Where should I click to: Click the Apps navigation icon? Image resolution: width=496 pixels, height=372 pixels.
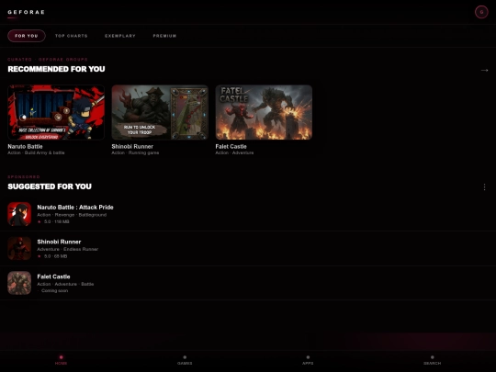(x=308, y=357)
